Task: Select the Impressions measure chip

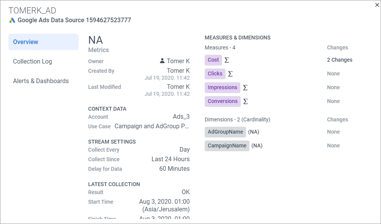Action: (x=222, y=87)
